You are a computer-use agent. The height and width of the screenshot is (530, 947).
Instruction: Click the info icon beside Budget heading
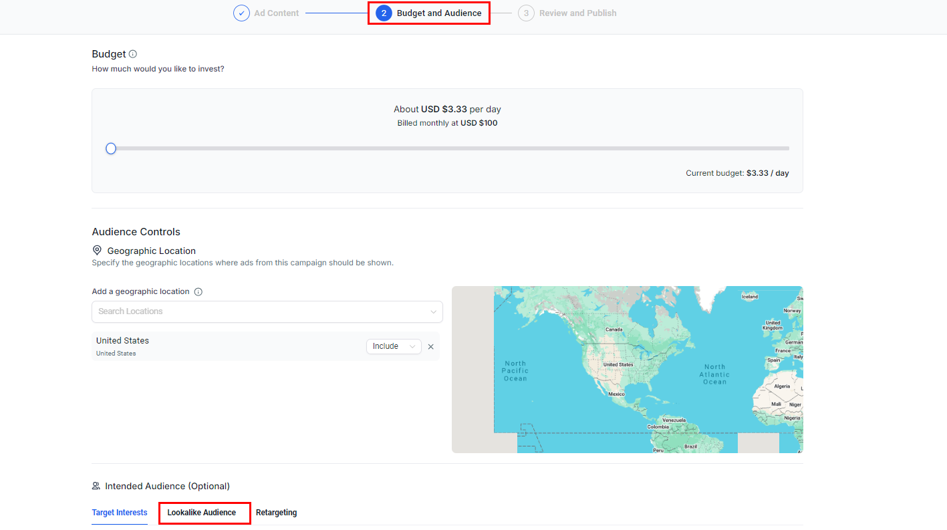132,54
